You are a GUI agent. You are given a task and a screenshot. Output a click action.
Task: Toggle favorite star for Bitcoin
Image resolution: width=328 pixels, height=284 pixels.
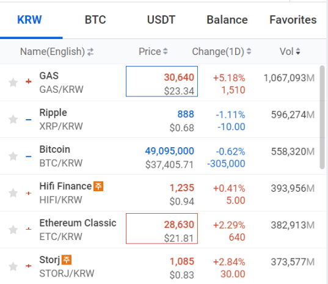[x=13, y=156]
